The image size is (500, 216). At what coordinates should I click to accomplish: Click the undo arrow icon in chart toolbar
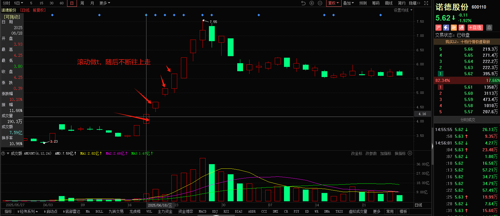click(x=303, y=3)
